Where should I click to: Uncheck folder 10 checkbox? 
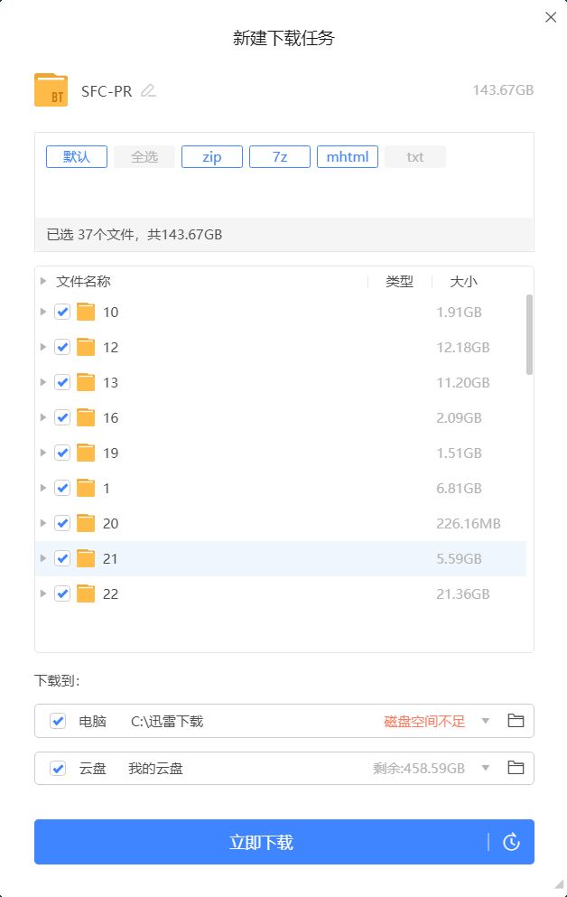click(62, 312)
